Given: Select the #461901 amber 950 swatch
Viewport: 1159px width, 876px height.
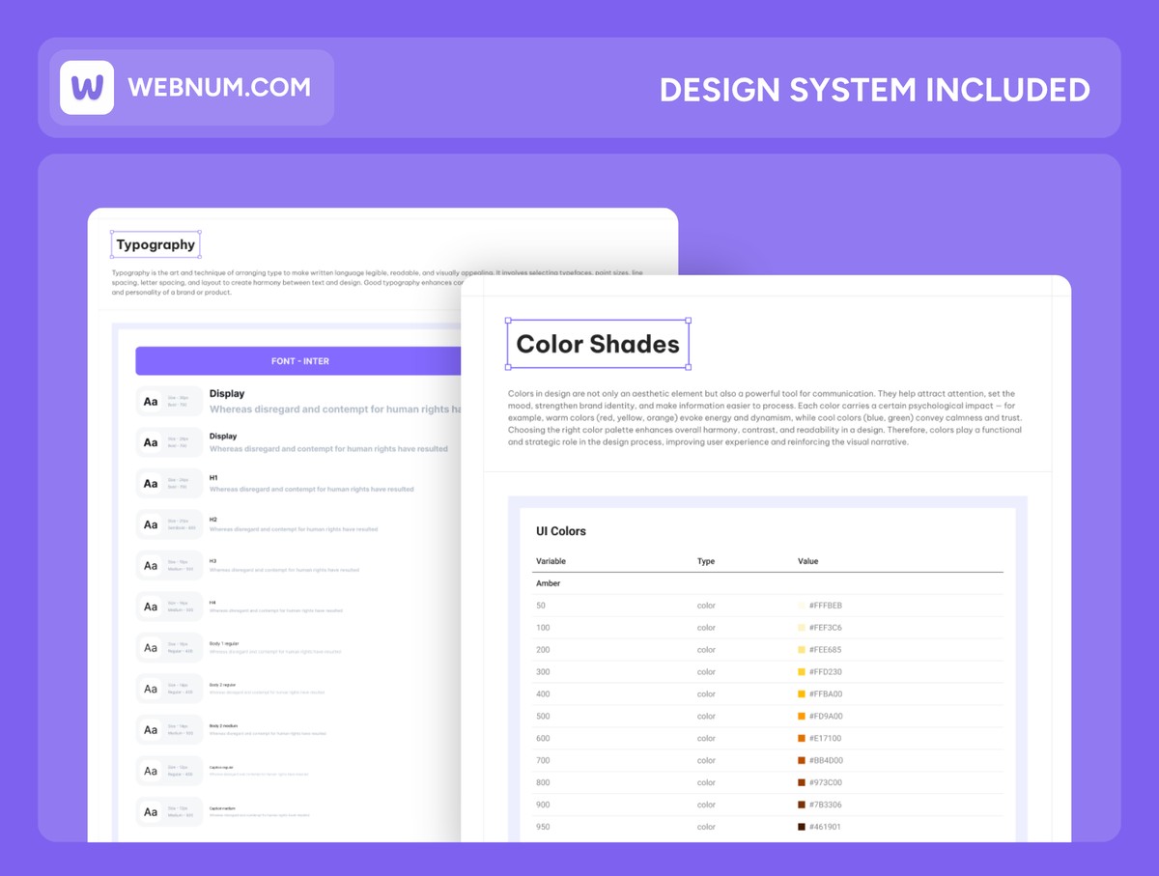Looking at the screenshot, I should click(x=802, y=827).
